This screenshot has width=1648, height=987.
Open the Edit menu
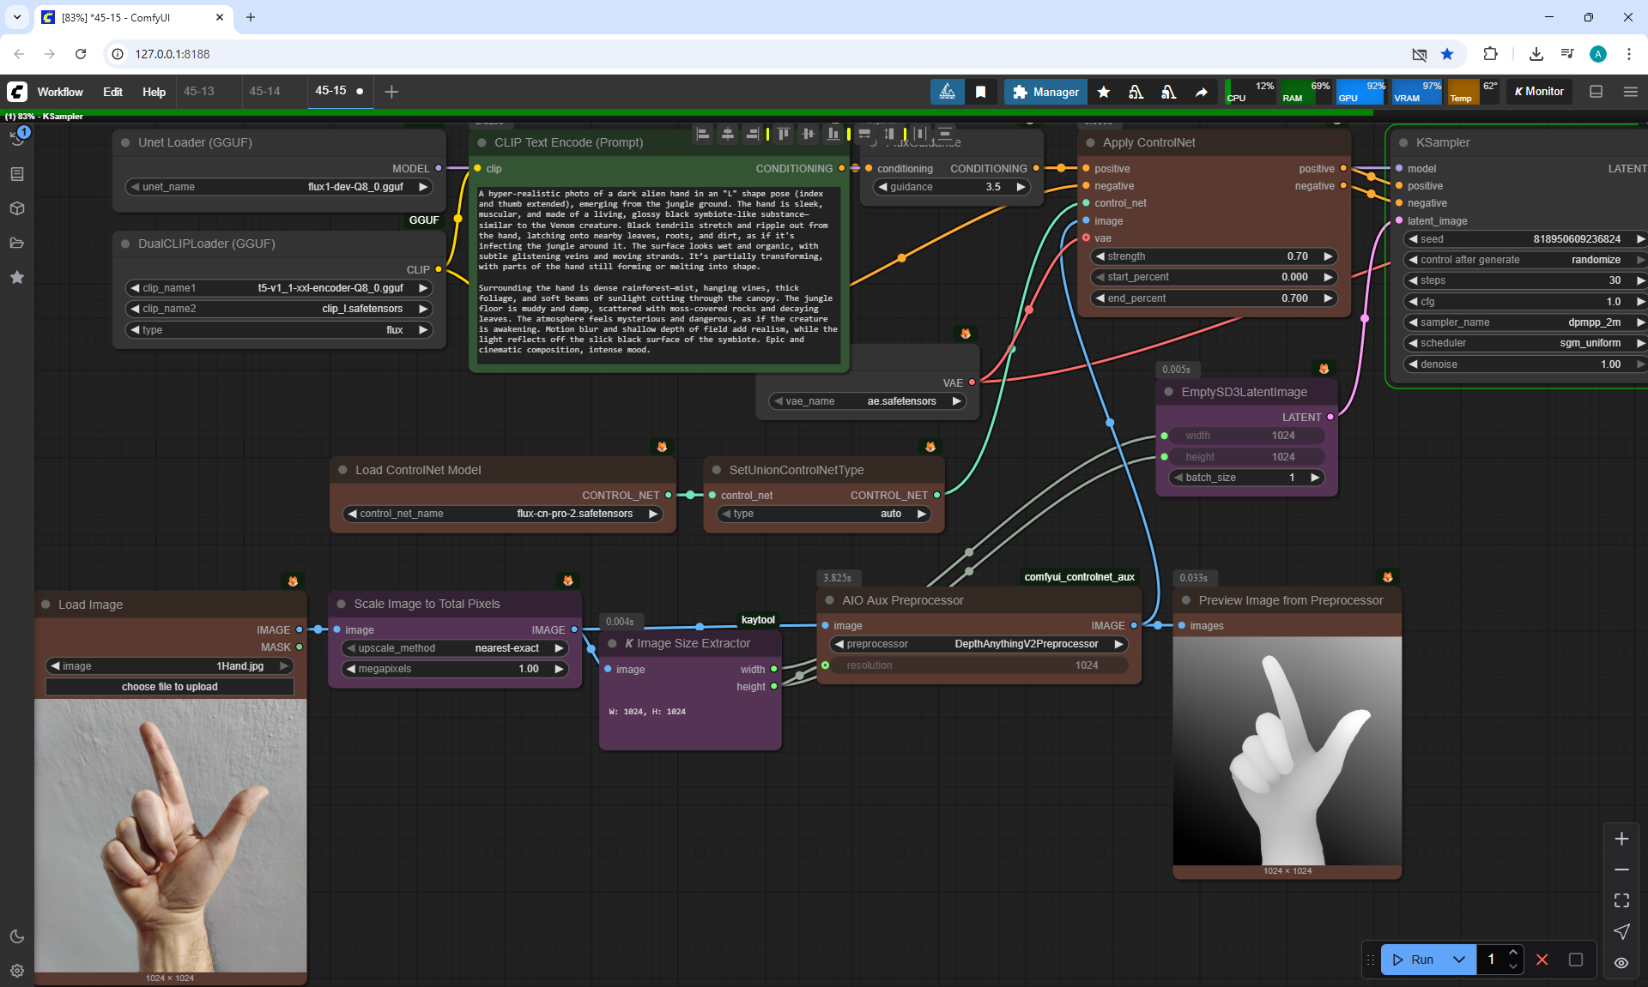click(x=112, y=92)
